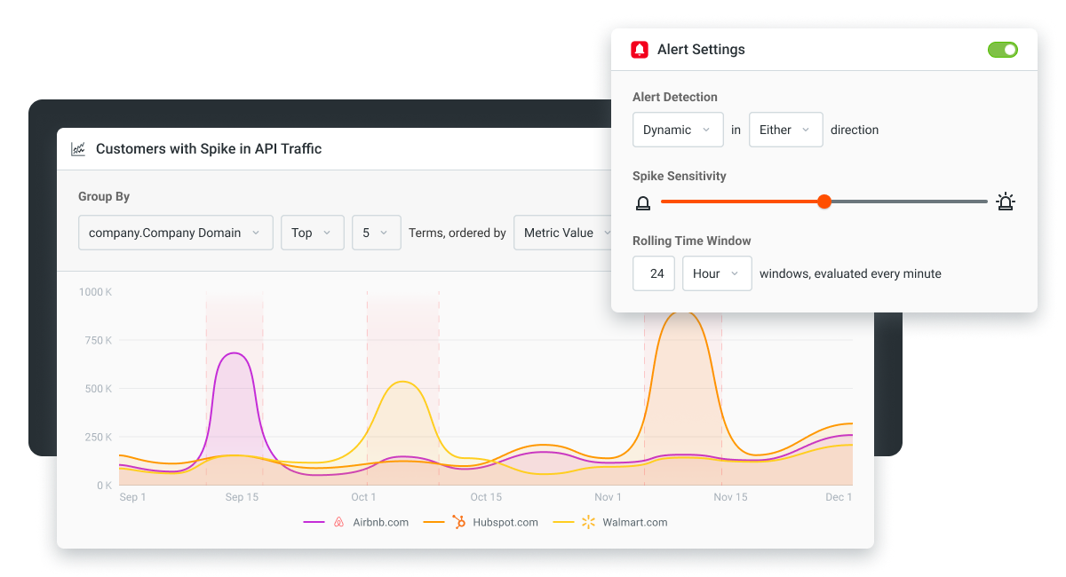This screenshot has width=1066, height=577.
Task: Click the chart icon beside Customers title
Action: pos(78,149)
